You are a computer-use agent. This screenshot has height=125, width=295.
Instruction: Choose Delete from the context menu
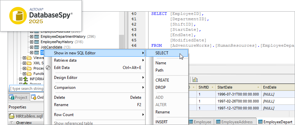click(94, 97)
